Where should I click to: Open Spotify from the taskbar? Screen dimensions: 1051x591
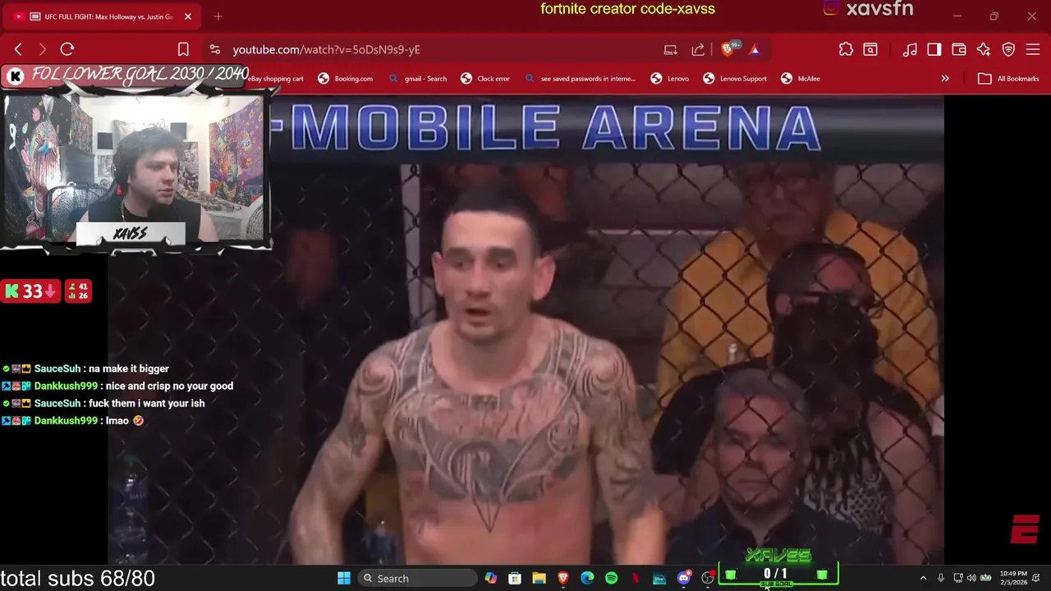pos(611,579)
